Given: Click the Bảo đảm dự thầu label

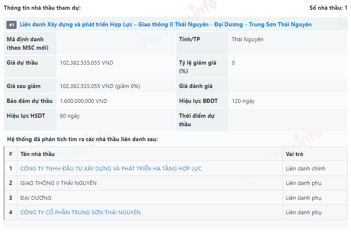Looking at the screenshot, I should 29,101.
